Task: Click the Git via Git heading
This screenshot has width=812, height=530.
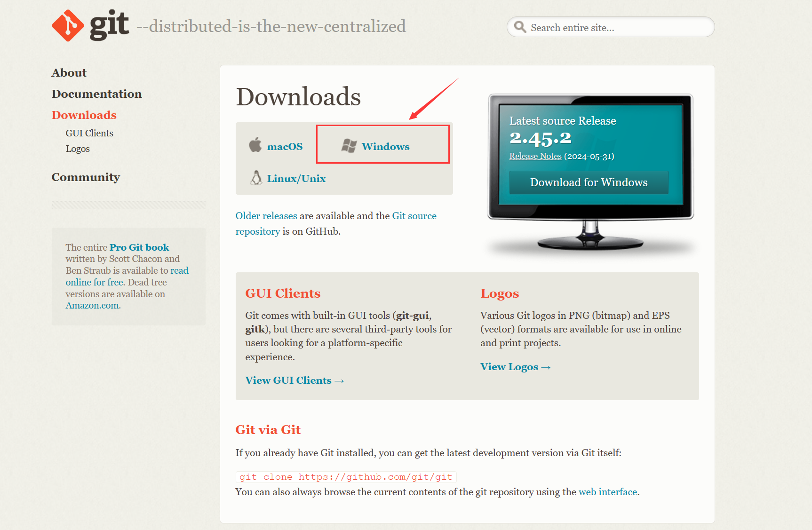Action: coord(268,430)
